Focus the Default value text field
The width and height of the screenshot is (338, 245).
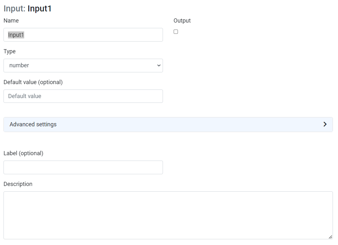pyautogui.click(x=83, y=96)
